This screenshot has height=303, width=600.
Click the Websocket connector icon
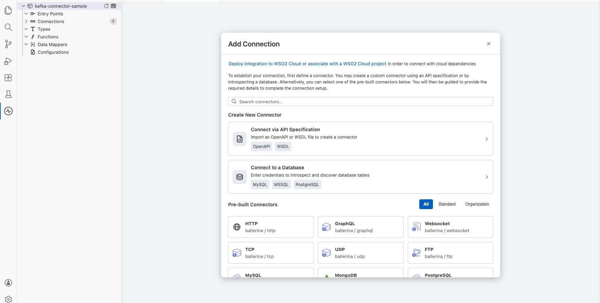(x=417, y=227)
